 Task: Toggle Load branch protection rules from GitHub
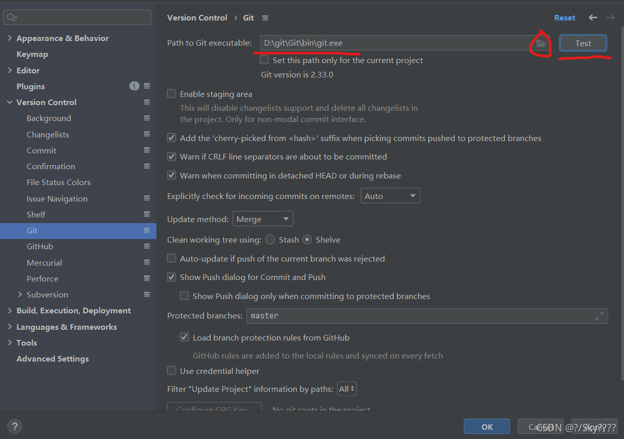[185, 337]
